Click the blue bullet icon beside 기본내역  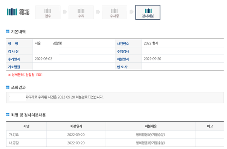point(8,31)
